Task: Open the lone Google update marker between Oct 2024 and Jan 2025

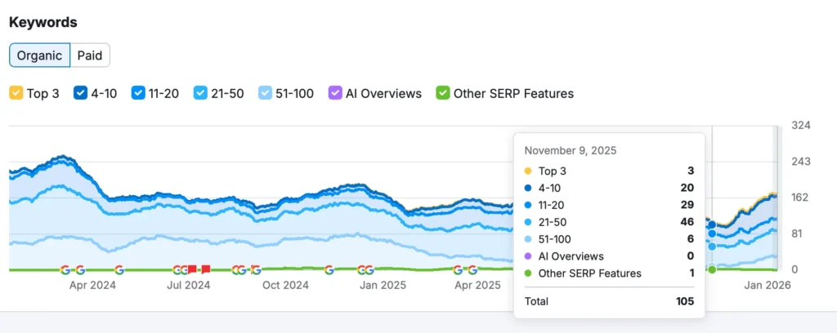Action: pyautogui.click(x=329, y=269)
